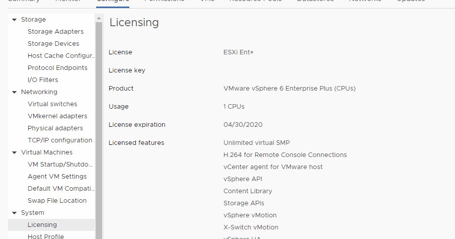Select Licensing in the System section
This screenshot has width=455, height=239.
pyautogui.click(x=51, y=225)
